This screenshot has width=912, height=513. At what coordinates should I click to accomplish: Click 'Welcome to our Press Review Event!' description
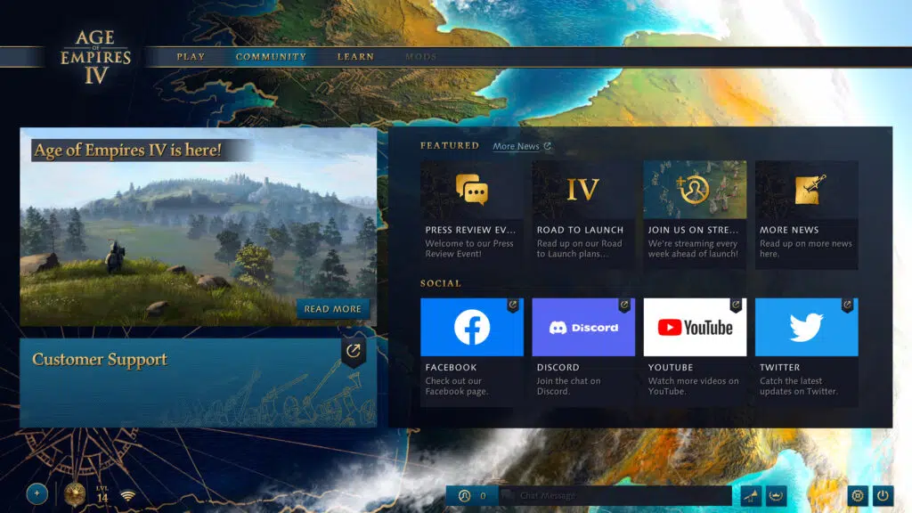click(469, 248)
